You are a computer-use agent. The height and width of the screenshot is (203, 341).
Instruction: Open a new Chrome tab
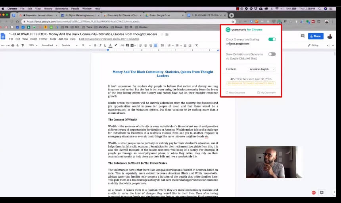(x=232, y=15)
